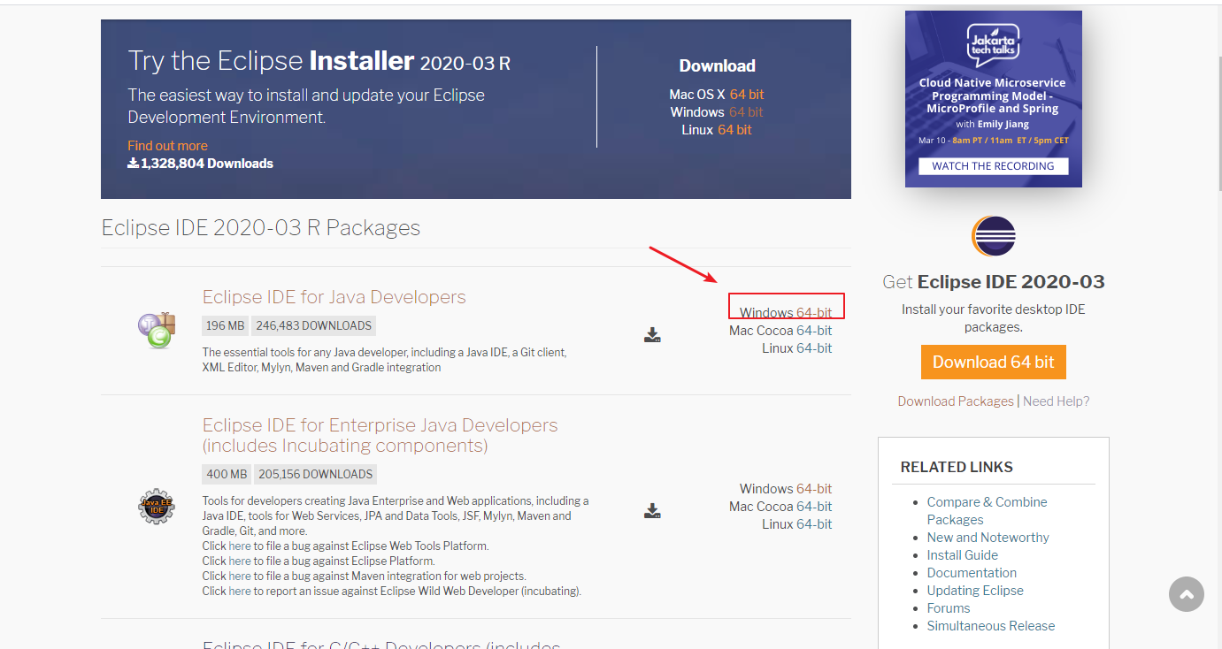The height and width of the screenshot is (649, 1222).
Task: Click the download arrow icon for Java Developers package
Action: pyautogui.click(x=652, y=334)
